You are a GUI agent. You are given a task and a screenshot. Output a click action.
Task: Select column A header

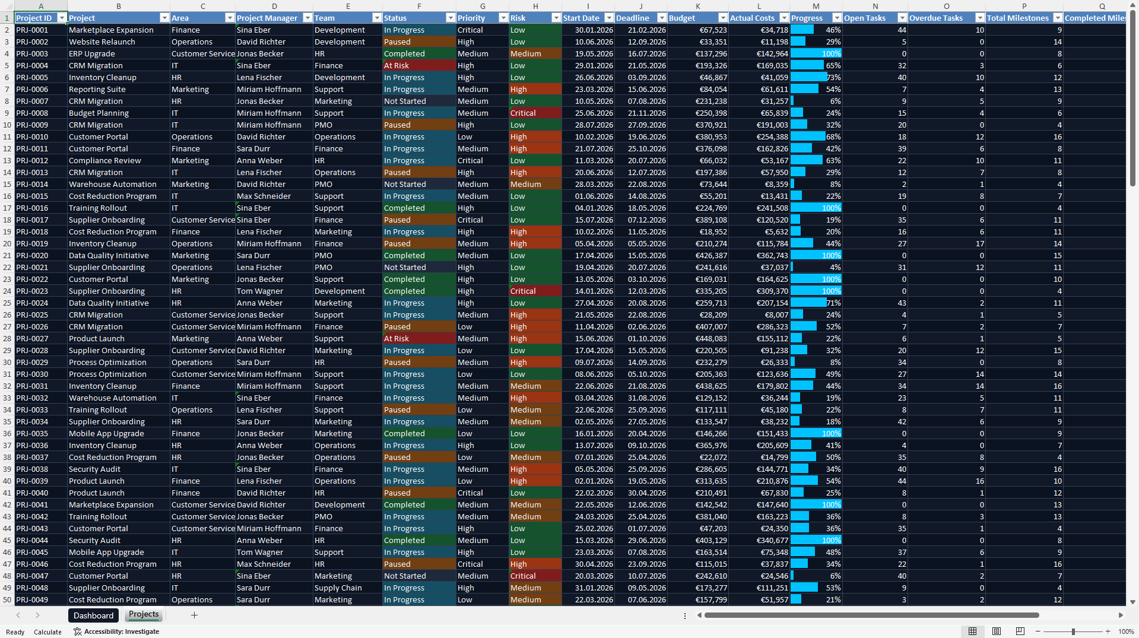[41, 6]
